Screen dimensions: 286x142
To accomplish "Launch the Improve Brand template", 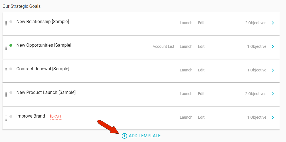I will click(186, 117).
